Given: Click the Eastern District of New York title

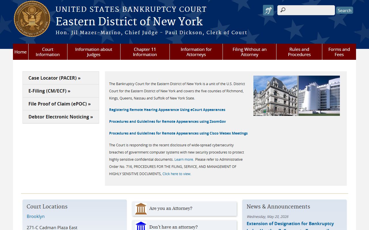Looking at the screenshot, I should (129, 22).
